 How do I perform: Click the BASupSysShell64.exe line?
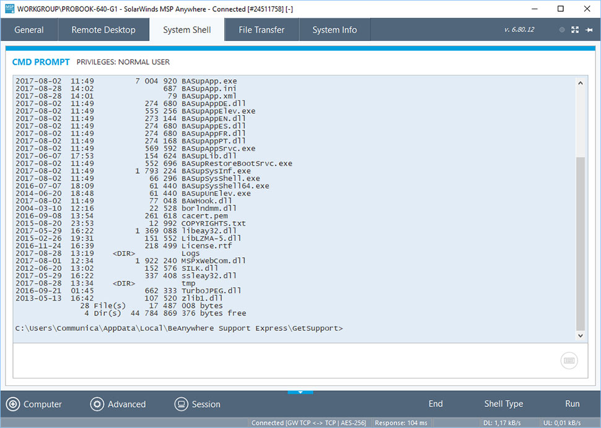(143, 186)
